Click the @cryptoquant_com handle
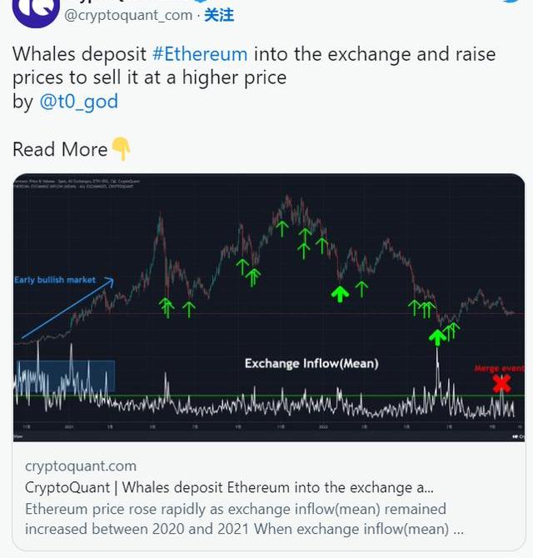Image resolution: width=533 pixels, height=558 pixels. [x=127, y=15]
